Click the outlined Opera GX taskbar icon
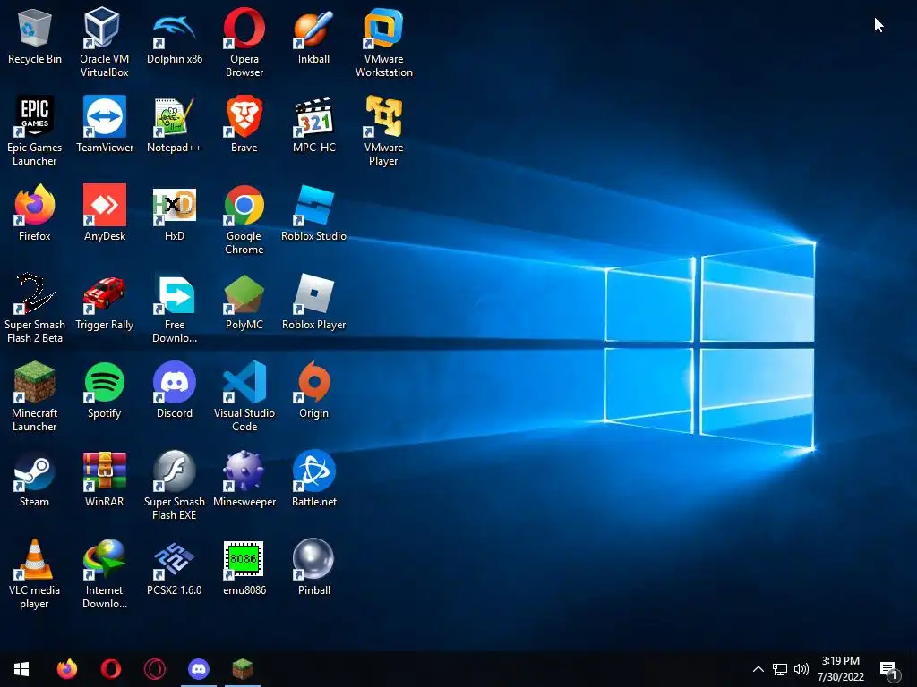Screen dimensions: 917x687 coord(154,669)
